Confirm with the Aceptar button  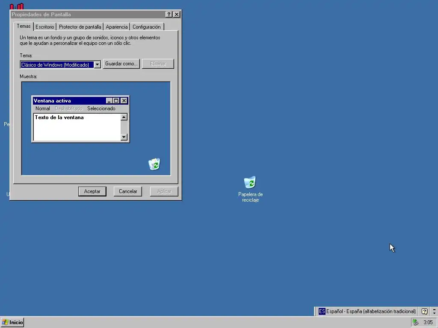92,191
